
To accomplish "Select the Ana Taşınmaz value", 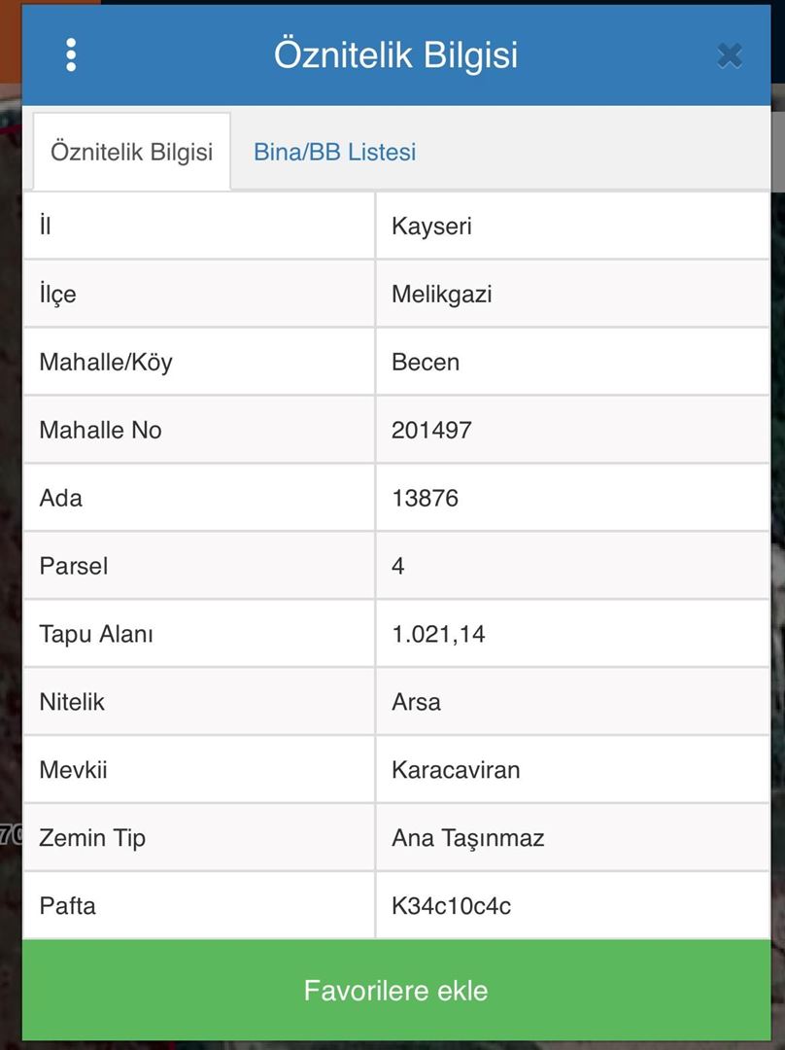I will 467,838.
